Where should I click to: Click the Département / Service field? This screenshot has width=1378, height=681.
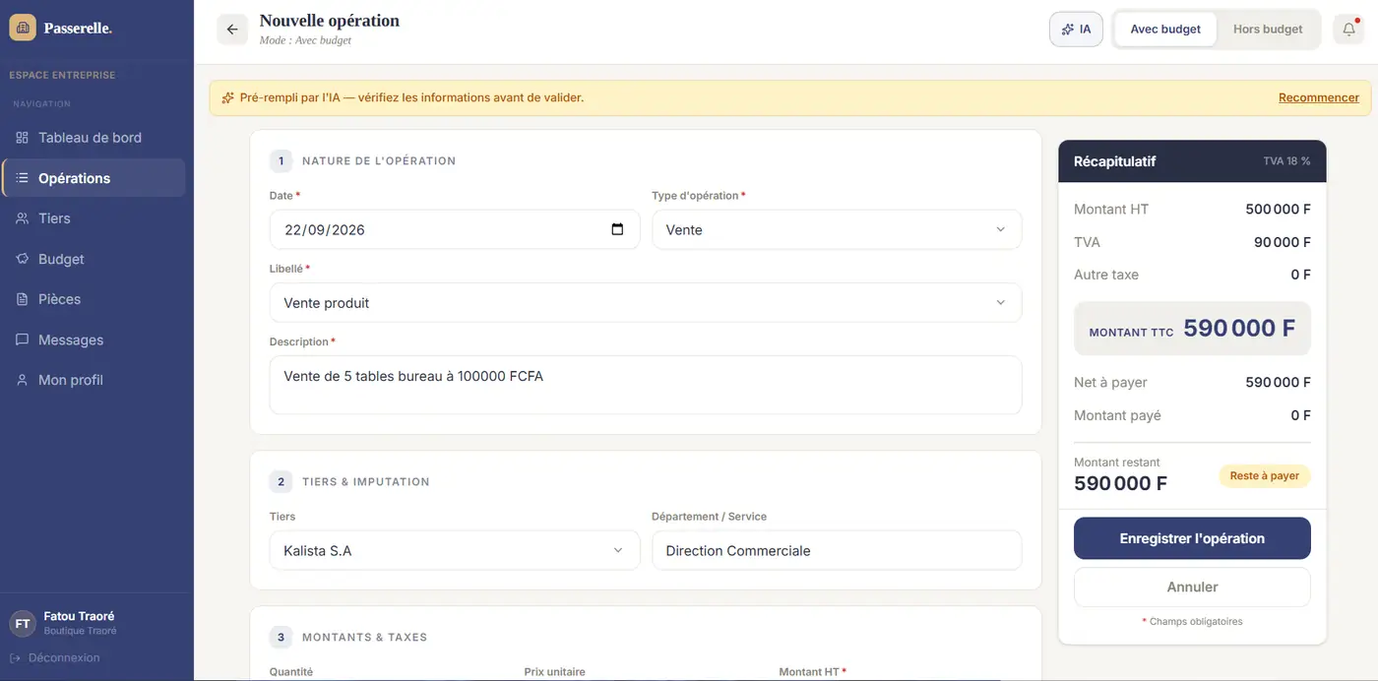pyautogui.click(x=837, y=550)
